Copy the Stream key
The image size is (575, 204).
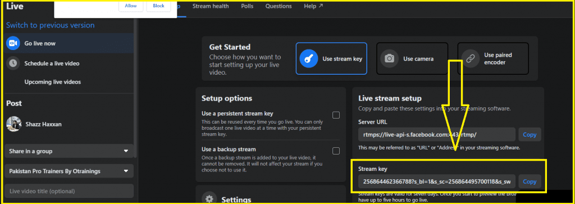tap(530, 182)
